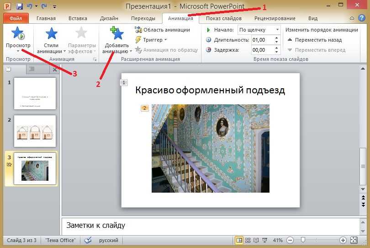This screenshot has height=248, width=370.
Task: Click animation marker 1 beside the title
Action: (124, 82)
